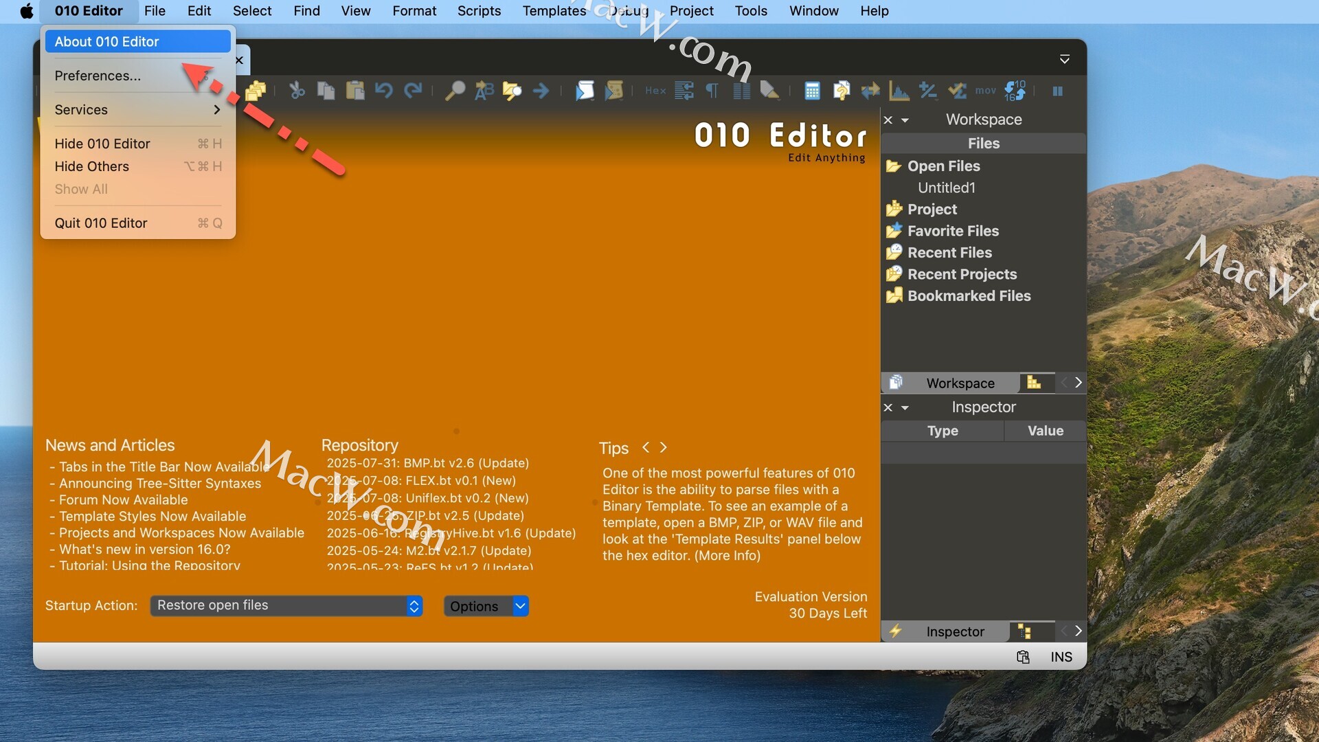The width and height of the screenshot is (1319, 742).
Task: Toggle the line wrap icon
Action: (684, 91)
